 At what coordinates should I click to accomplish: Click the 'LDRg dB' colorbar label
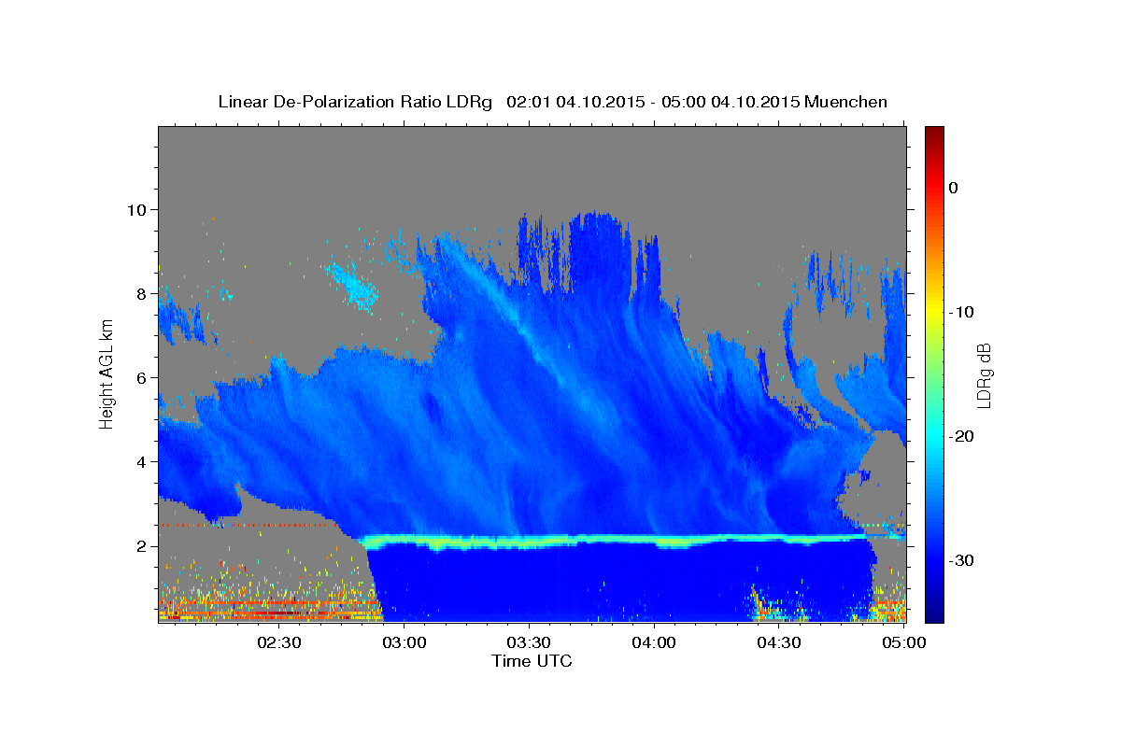tap(983, 375)
